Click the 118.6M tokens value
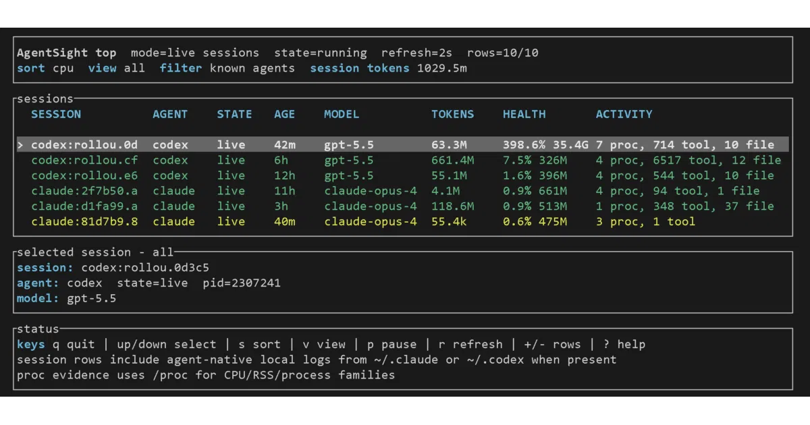The image size is (810, 425). pos(453,206)
